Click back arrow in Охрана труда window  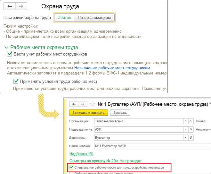pyautogui.click(x=10, y=6)
